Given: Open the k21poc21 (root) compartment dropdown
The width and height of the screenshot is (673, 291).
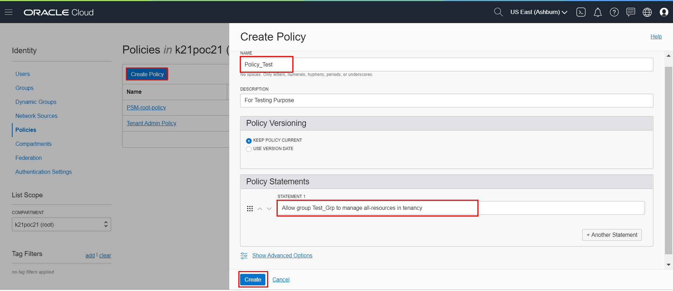Looking at the screenshot, I should 61,225.
